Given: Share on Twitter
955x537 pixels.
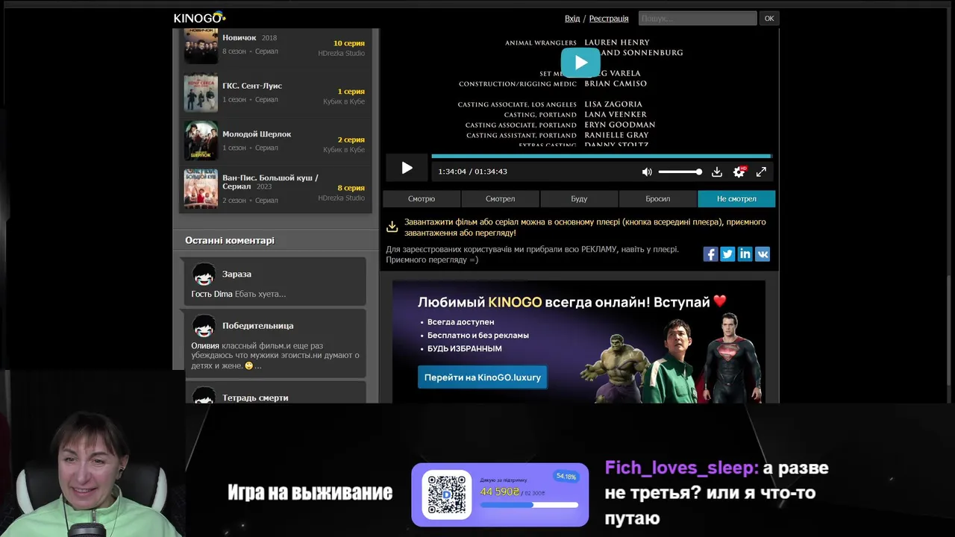Looking at the screenshot, I should point(727,254).
